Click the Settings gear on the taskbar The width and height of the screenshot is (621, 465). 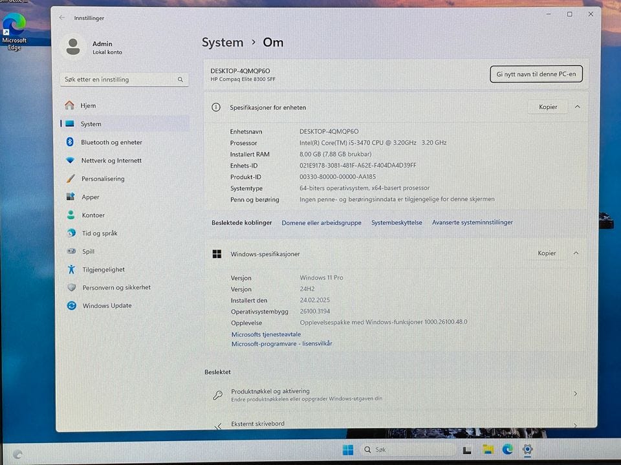[527, 449]
